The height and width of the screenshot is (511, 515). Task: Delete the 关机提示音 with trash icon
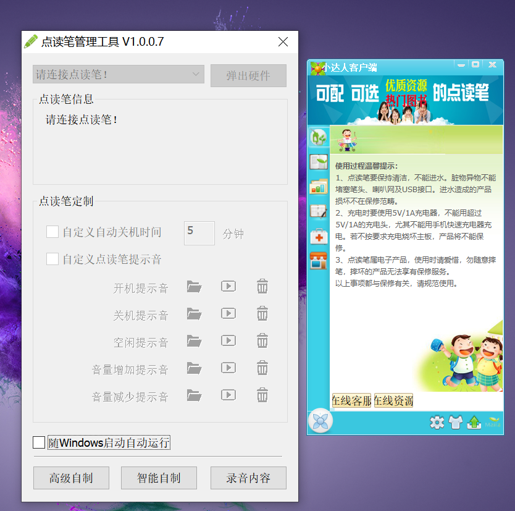262,313
